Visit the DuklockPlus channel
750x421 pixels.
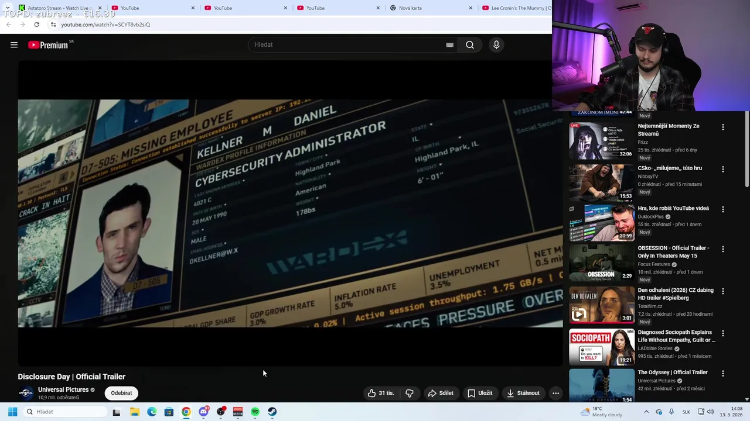[x=651, y=216]
